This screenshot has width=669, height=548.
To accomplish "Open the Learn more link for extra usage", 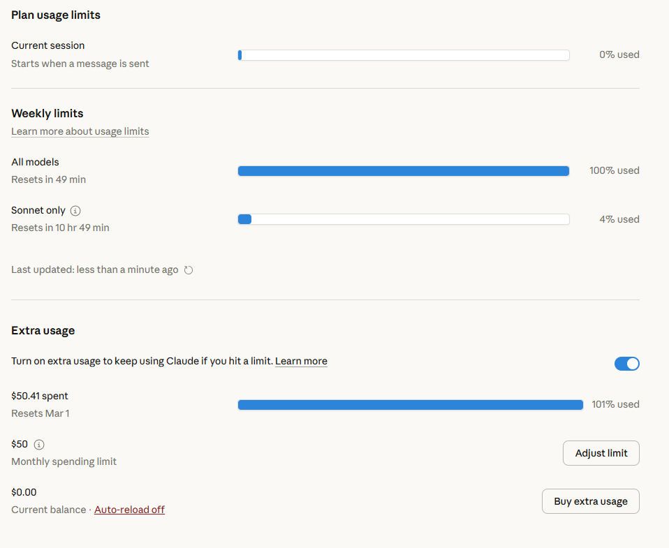I will (x=301, y=361).
